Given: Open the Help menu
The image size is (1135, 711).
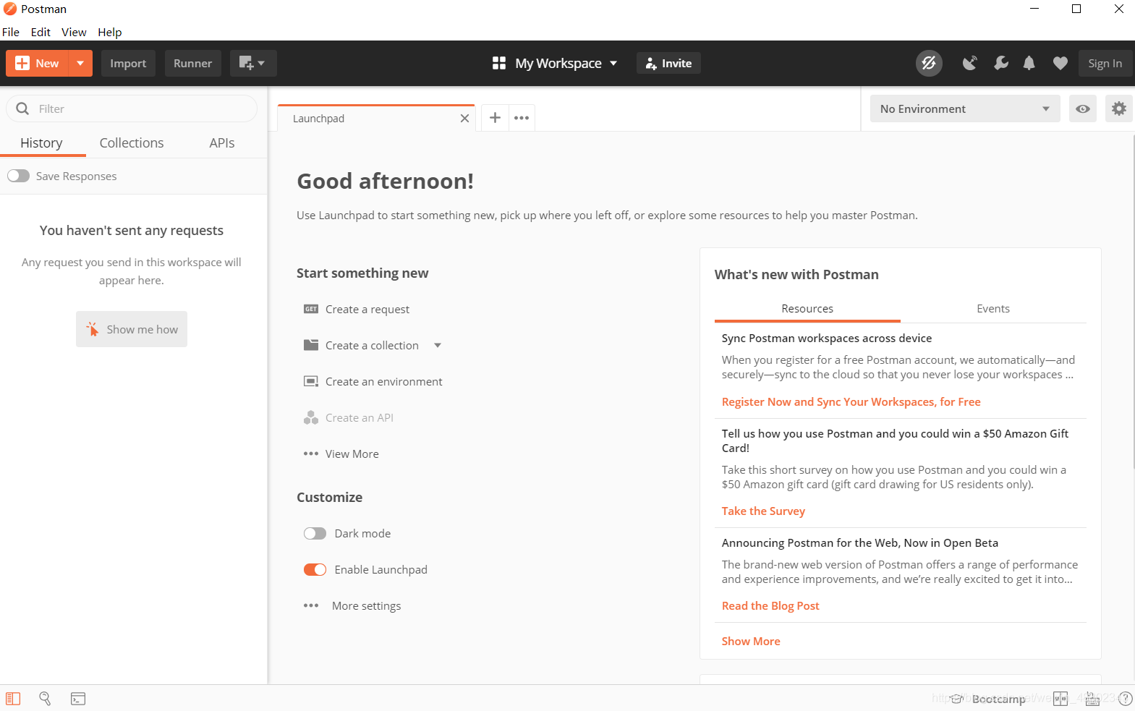Looking at the screenshot, I should point(110,32).
